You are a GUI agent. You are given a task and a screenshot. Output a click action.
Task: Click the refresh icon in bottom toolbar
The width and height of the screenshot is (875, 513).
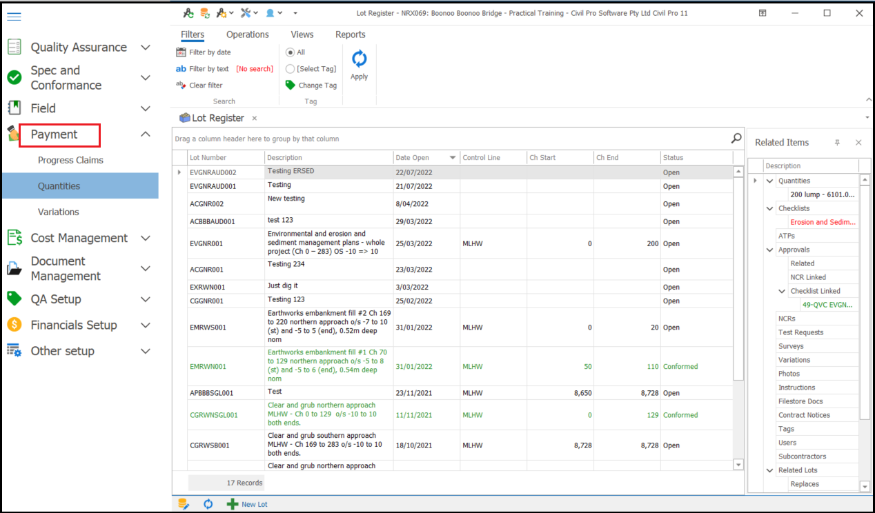click(x=208, y=504)
